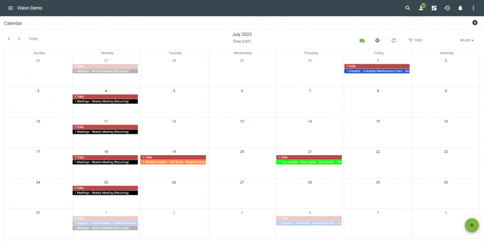This screenshot has width=484, height=243.
Task: Refresh the calendar
Action: [394, 40]
